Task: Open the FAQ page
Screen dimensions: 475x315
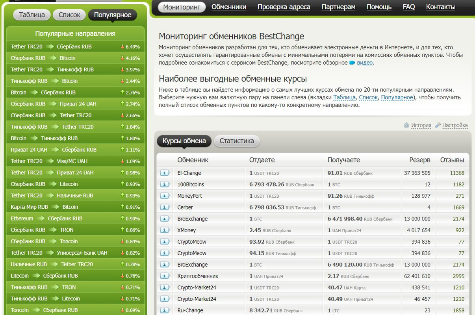Action: [409, 7]
